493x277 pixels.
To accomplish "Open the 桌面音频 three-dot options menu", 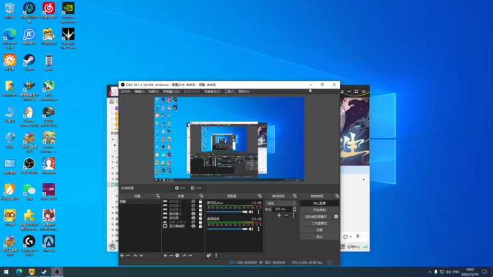I will [258, 229].
